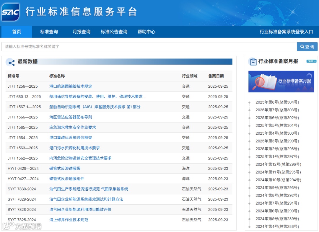Screen dimensions: 319x232
Task: Click standard number SY/T 7828-2024
Action: click(22, 210)
